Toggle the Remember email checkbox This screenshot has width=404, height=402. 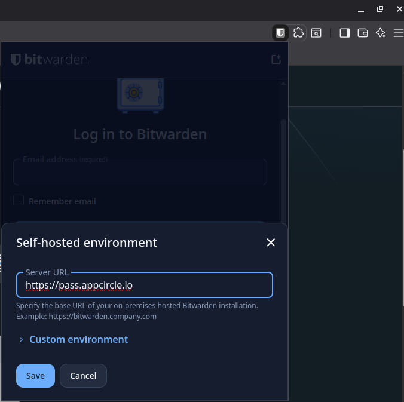pos(19,200)
